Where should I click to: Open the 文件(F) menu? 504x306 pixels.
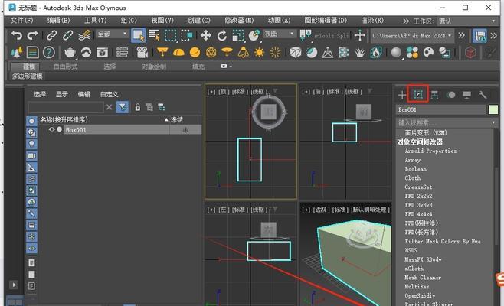[22, 21]
